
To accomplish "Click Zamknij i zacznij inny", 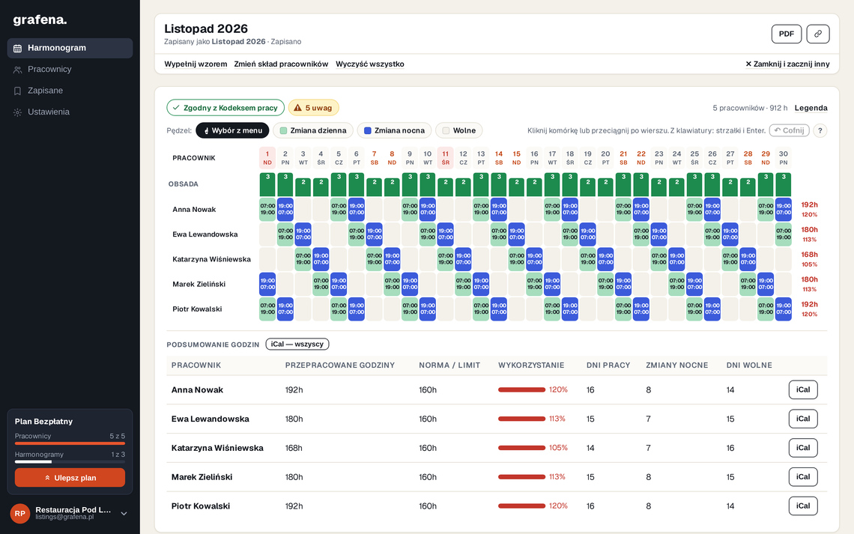I will click(787, 64).
